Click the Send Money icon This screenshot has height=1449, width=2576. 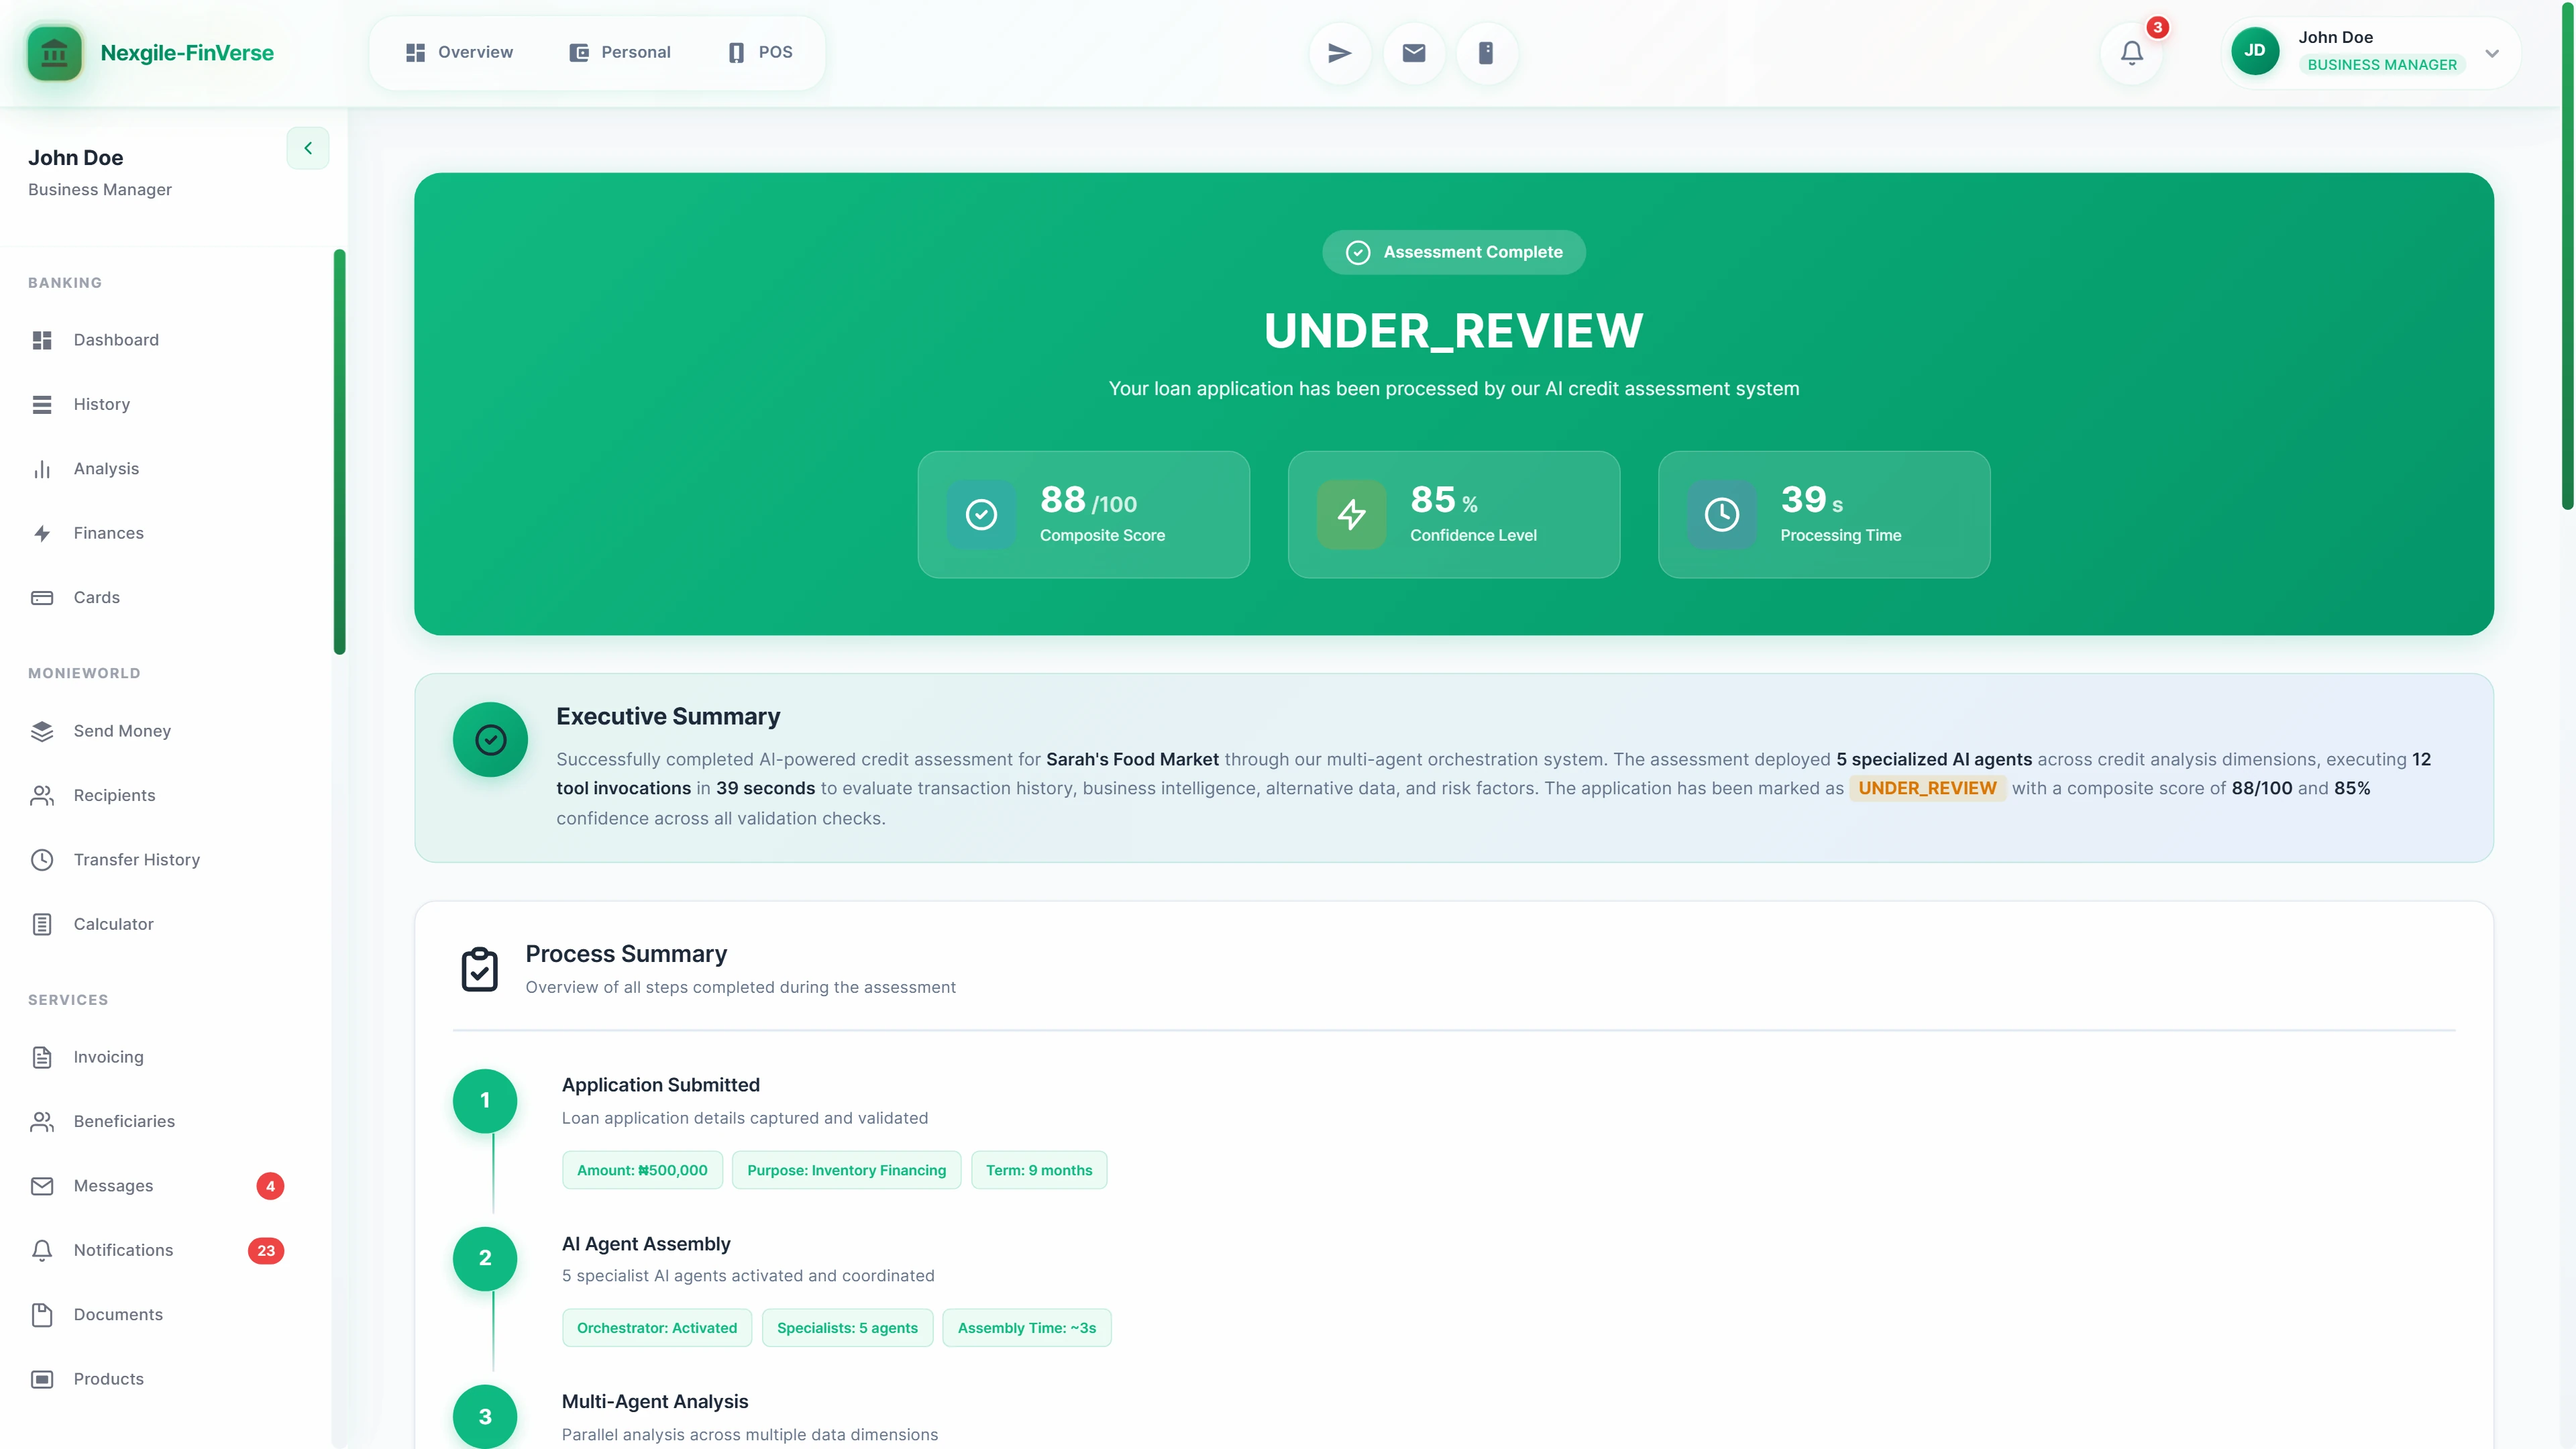[42, 731]
